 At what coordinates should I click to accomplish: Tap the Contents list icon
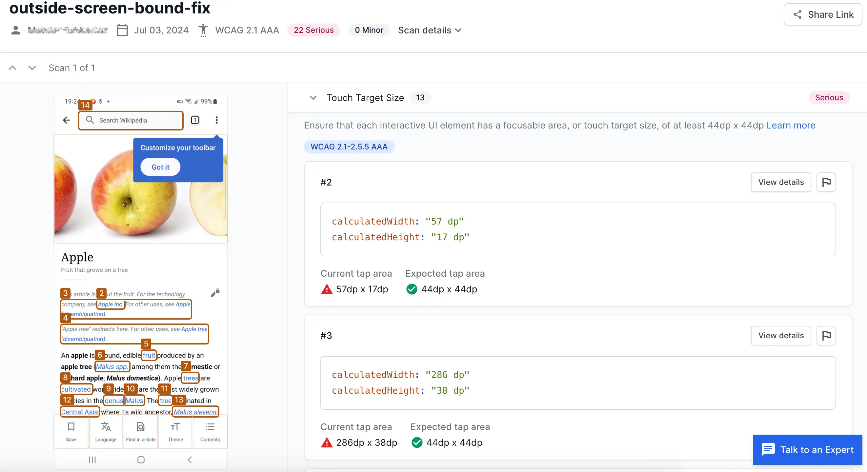click(210, 427)
